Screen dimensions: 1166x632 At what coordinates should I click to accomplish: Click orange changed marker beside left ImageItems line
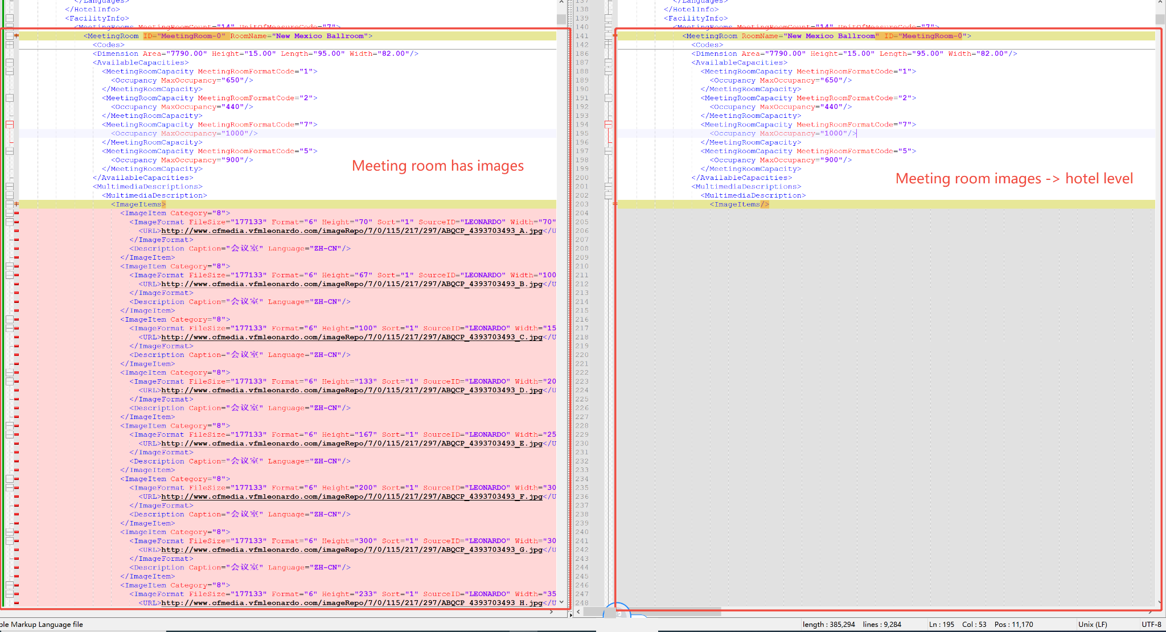(17, 204)
